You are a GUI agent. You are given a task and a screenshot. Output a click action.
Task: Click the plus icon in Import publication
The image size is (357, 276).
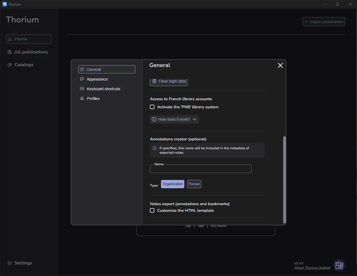(x=306, y=22)
